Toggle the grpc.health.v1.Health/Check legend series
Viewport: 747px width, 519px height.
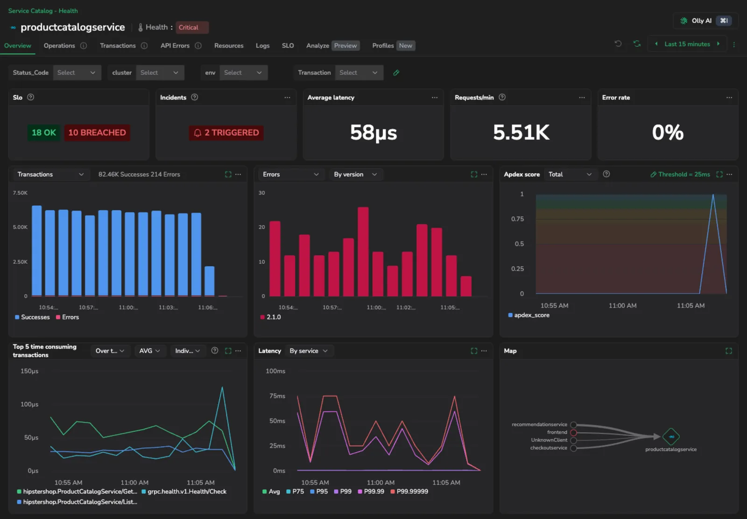[184, 491]
